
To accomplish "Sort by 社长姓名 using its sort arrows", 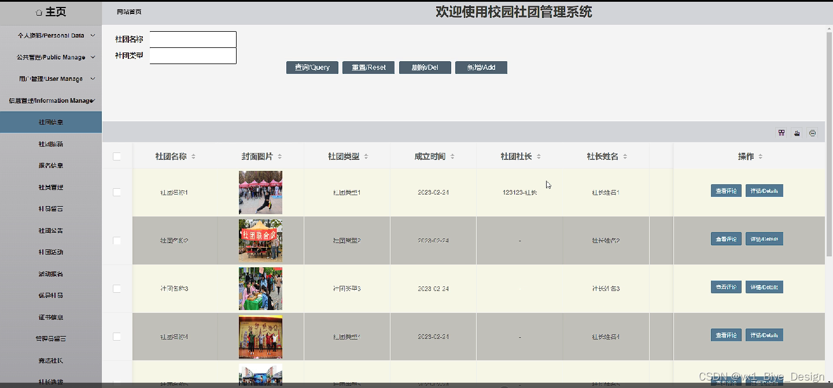I will click(x=625, y=156).
